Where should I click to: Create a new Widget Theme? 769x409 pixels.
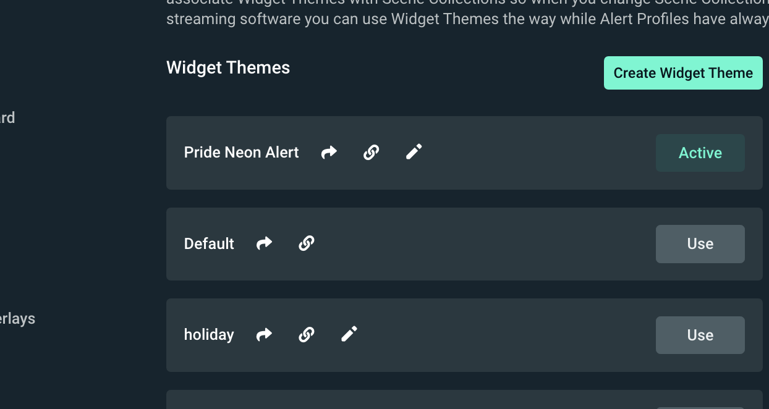683,73
